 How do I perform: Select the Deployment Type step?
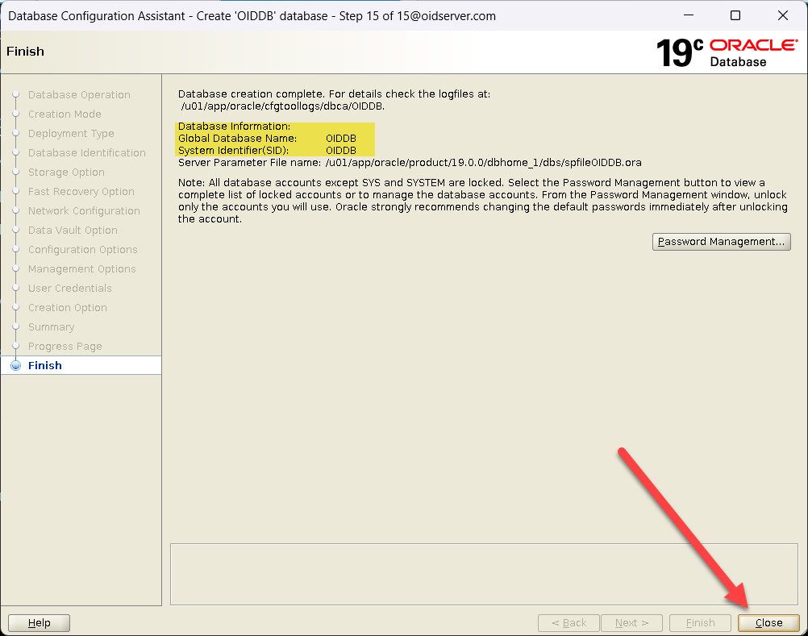pos(71,133)
